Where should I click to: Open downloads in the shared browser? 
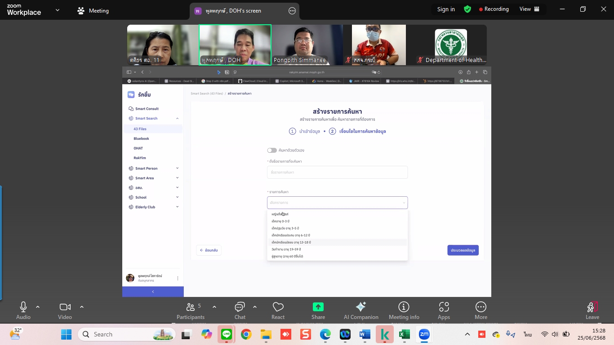click(x=460, y=72)
